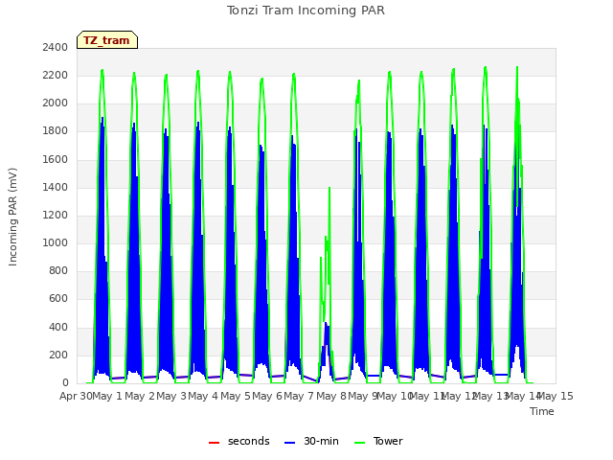Image resolution: width=613 pixels, height=460 pixels.
Task: Click the 2200 y-axis tick label
Action: (x=56, y=75)
